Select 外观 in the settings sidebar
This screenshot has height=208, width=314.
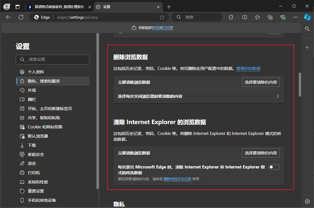32,90
